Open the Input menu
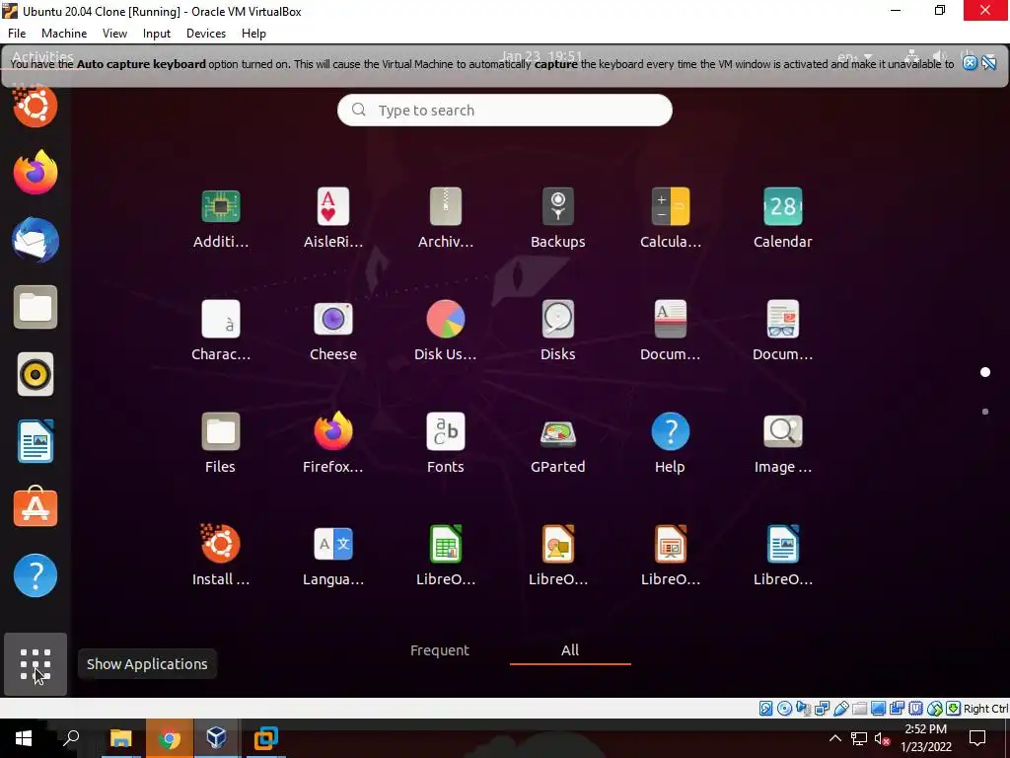The image size is (1010, 758). click(157, 34)
